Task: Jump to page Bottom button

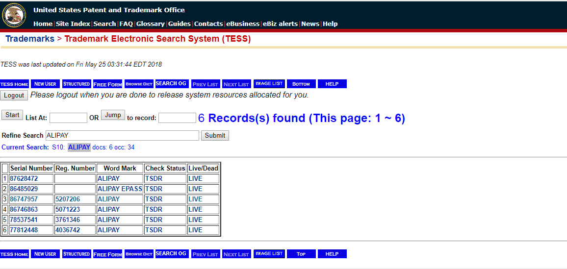Action: (x=301, y=84)
